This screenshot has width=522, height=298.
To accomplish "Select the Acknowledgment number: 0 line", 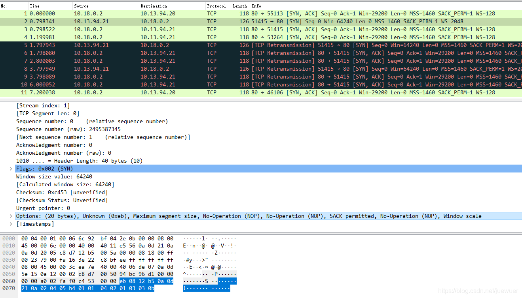I will pyautogui.click(x=54, y=145).
